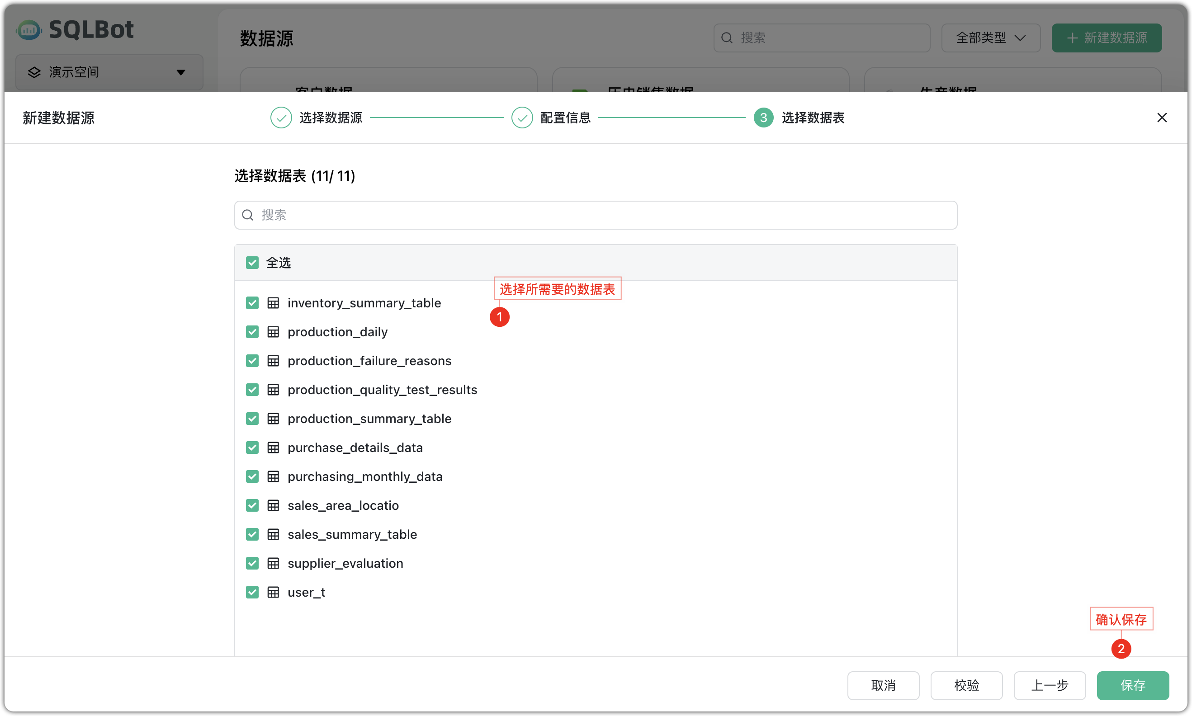Click the 校验 validate button

(966, 686)
